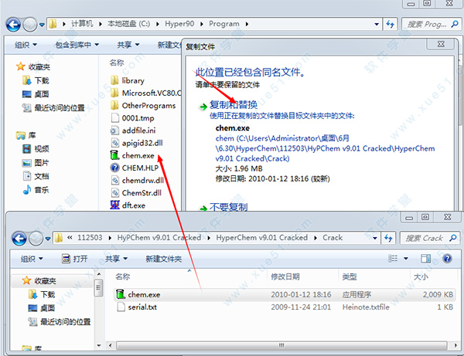Select addfile.ini in Program folder
464x356 pixels.
tap(133, 131)
